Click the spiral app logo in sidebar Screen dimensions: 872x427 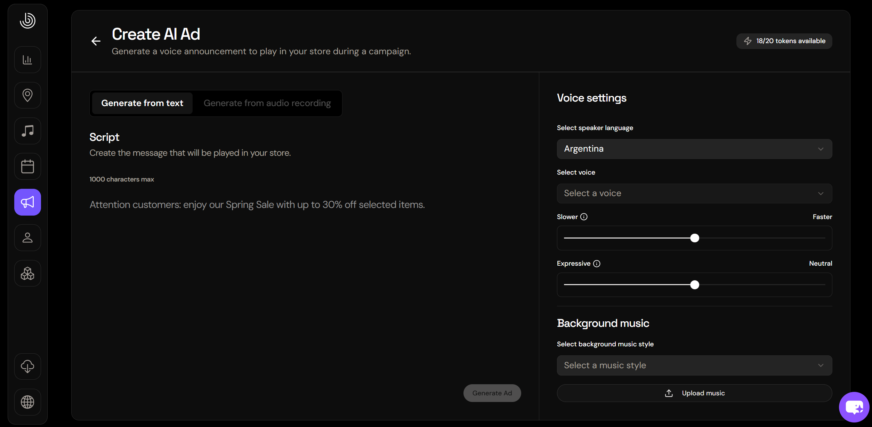click(x=27, y=21)
